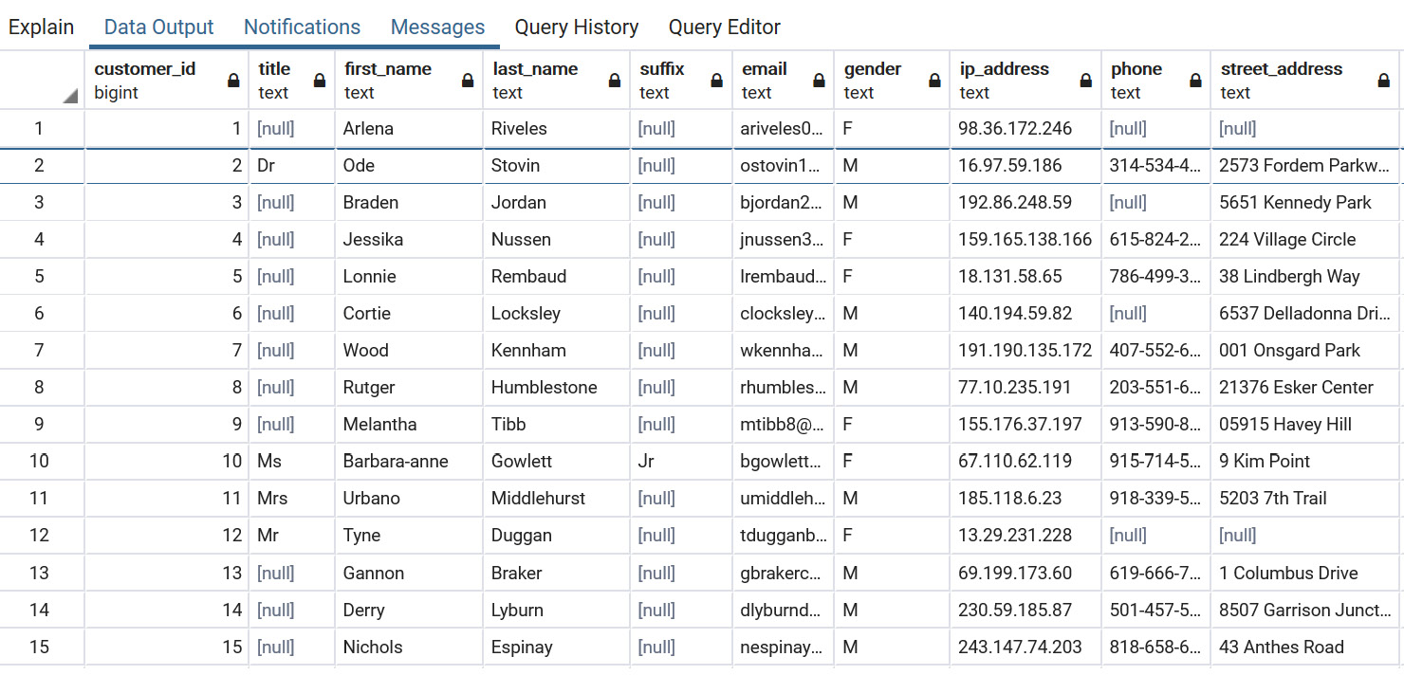Select row number 15
This screenshot has width=1404, height=675.
point(39,647)
